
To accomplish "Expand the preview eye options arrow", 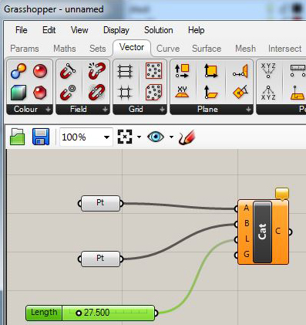I will point(171,137).
